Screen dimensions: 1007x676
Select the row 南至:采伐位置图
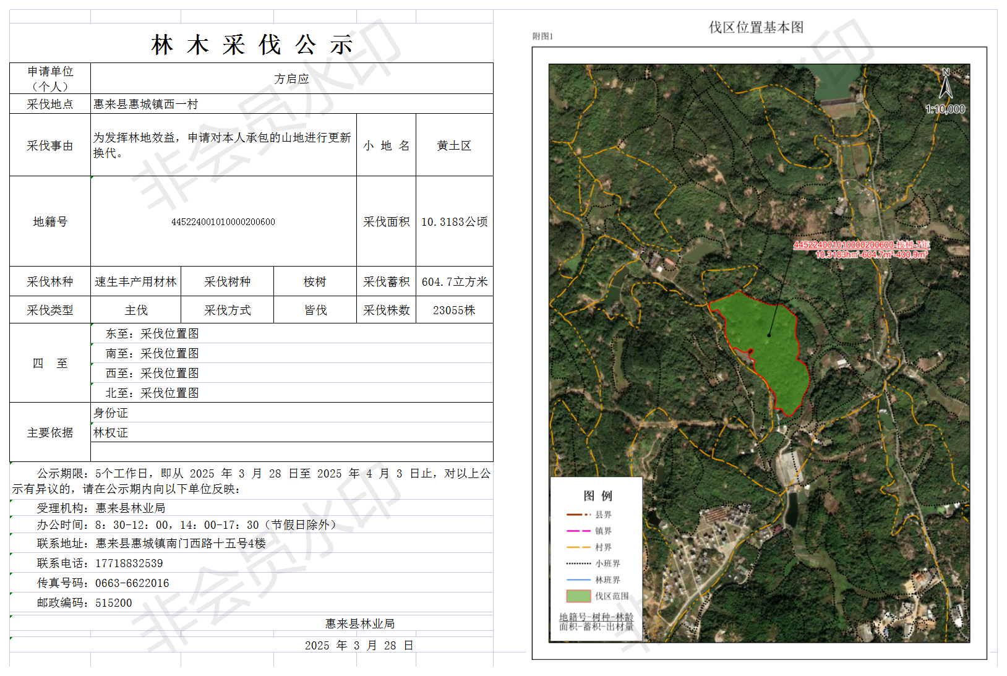click(292, 353)
